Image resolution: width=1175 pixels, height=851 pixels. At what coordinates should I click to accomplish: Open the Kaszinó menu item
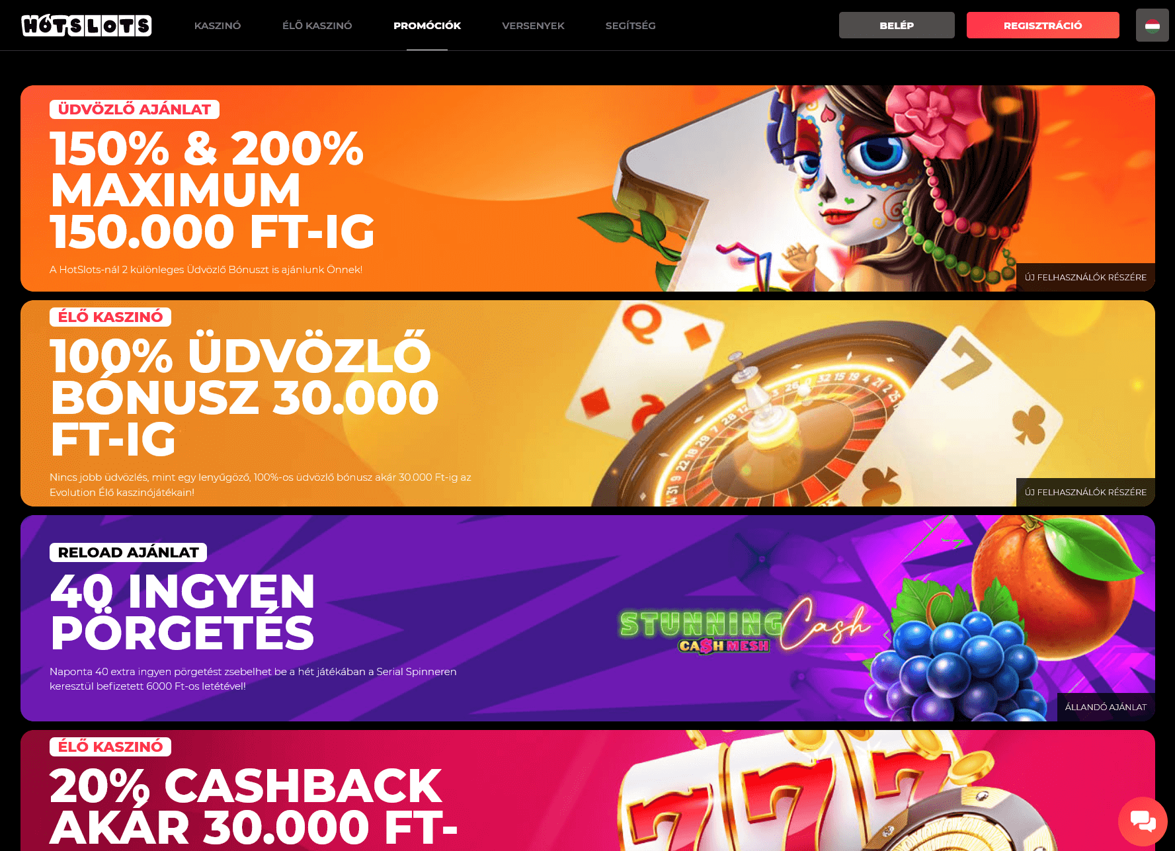pyautogui.click(x=218, y=25)
